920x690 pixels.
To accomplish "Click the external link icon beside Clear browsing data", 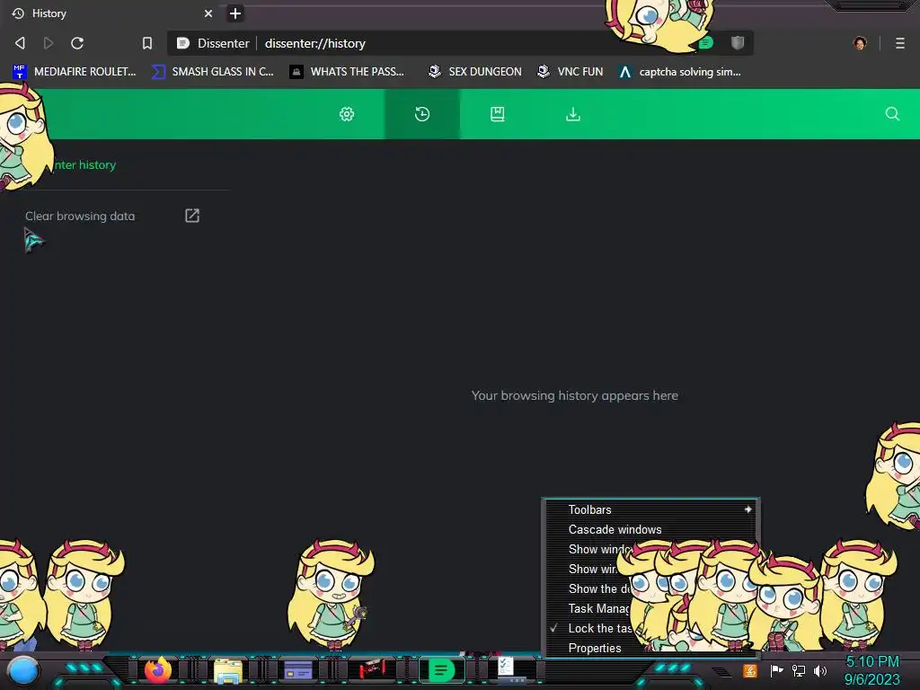I will [x=192, y=216].
